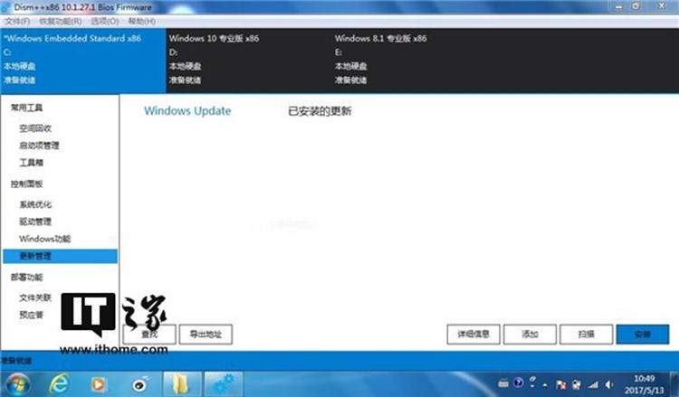The width and height of the screenshot is (679, 397).
Task: Switch to the 已安装的更新 tab
Action: pyautogui.click(x=319, y=112)
